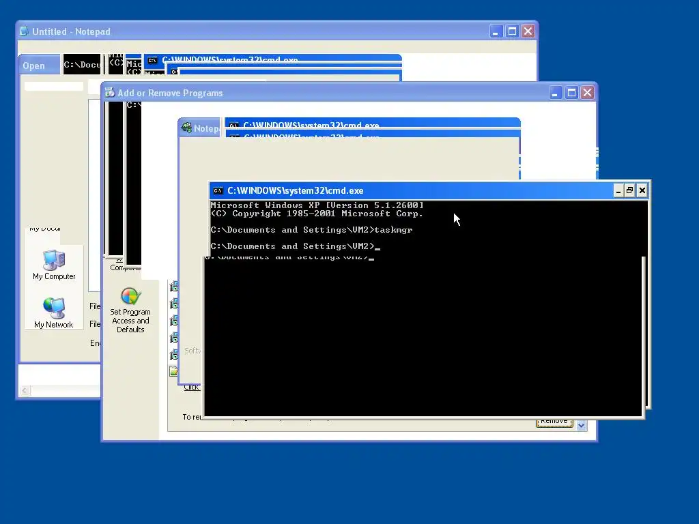Image resolution: width=699 pixels, height=524 pixels.
Task: Maximize the Add or Remove Programs window
Action: pos(571,93)
